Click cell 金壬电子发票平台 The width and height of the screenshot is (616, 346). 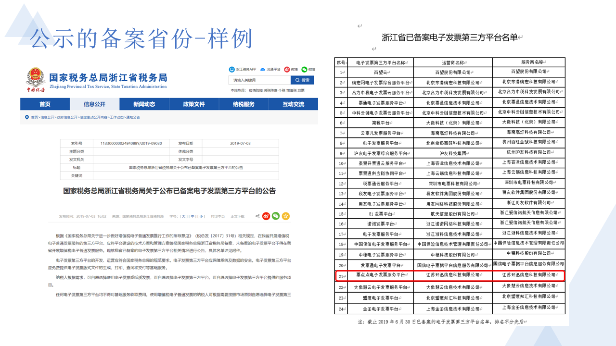[x=380, y=309]
